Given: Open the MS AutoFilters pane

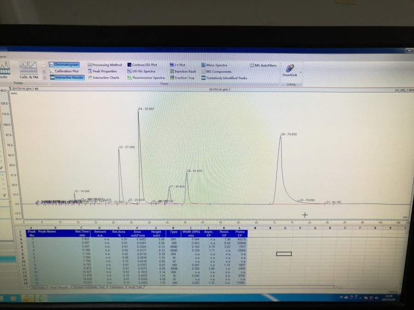Looking at the screenshot, I should click(263, 65).
